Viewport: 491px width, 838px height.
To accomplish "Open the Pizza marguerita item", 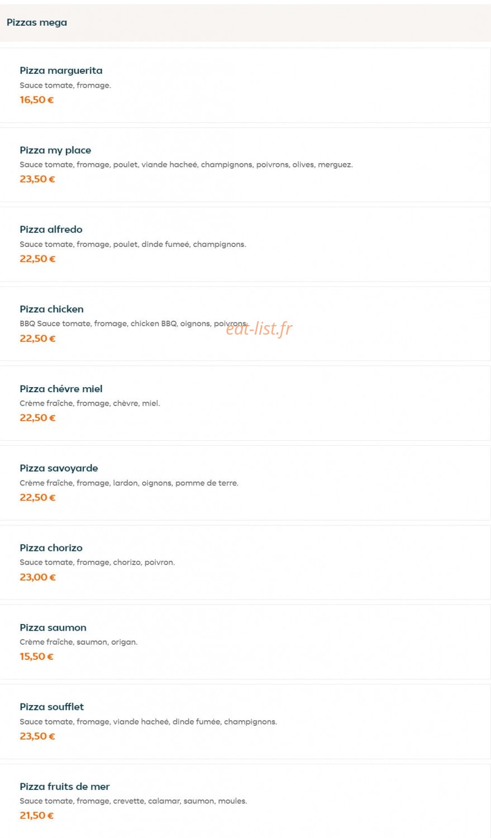I will (245, 85).
